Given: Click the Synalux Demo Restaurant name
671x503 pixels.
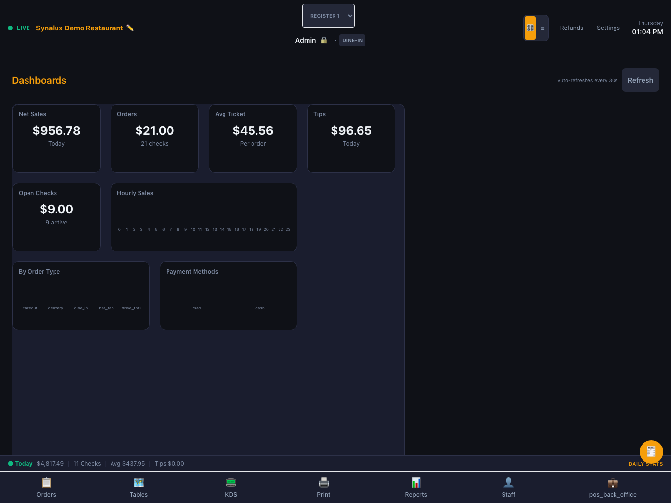Looking at the screenshot, I should [x=80, y=28].
